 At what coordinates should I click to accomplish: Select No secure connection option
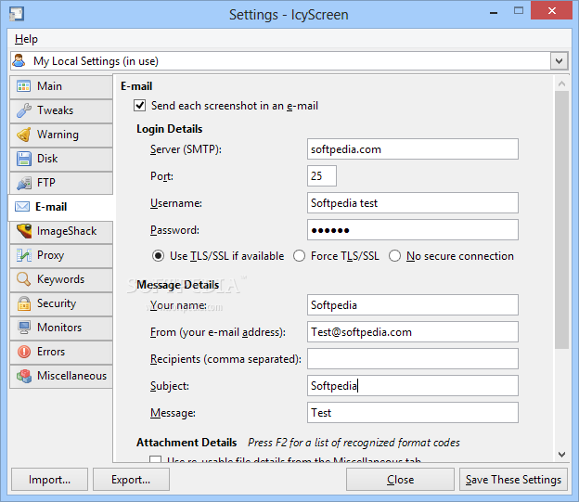(394, 256)
